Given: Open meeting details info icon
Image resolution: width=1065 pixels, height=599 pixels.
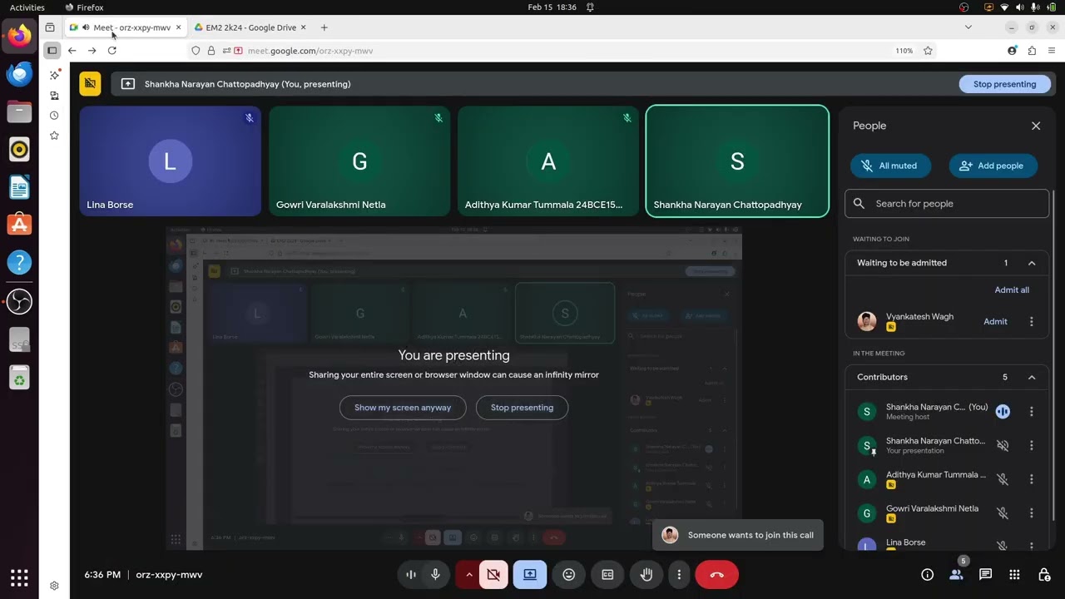Looking at the screenshot, I should click(x=927, y=575).
